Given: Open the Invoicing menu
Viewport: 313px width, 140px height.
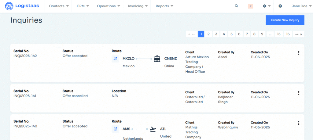Looking at the screenshot, I should coord(138,6).
